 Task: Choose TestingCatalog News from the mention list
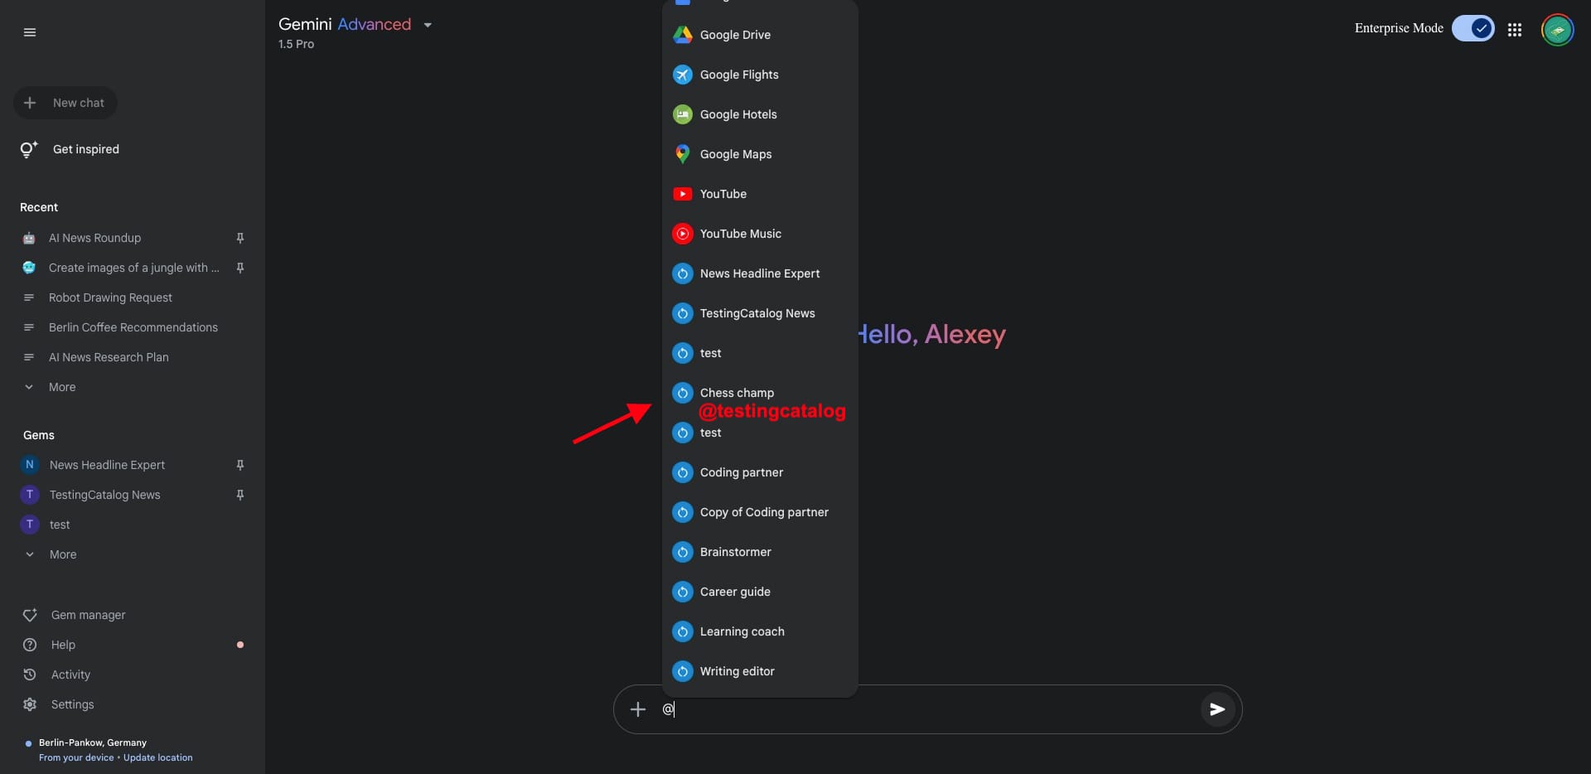tap(760, 313)
